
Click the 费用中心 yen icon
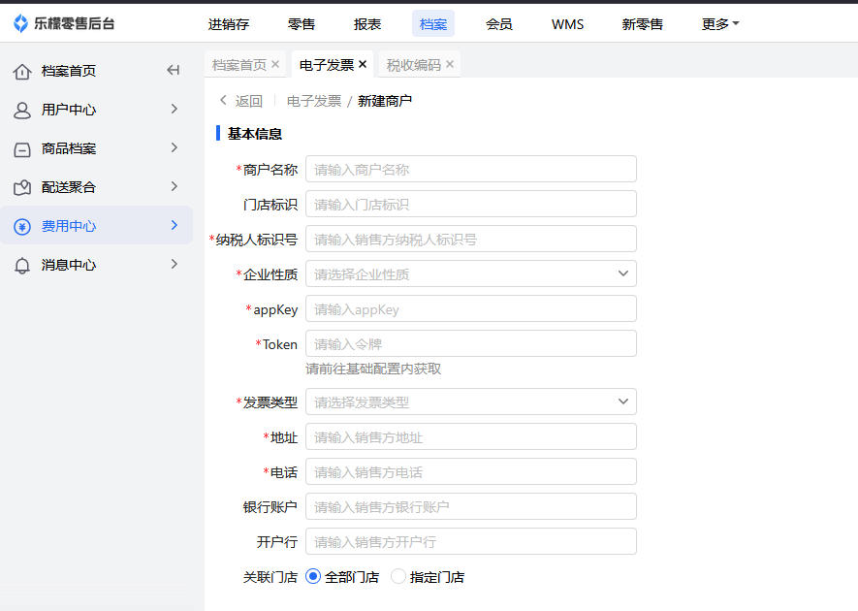22,226
